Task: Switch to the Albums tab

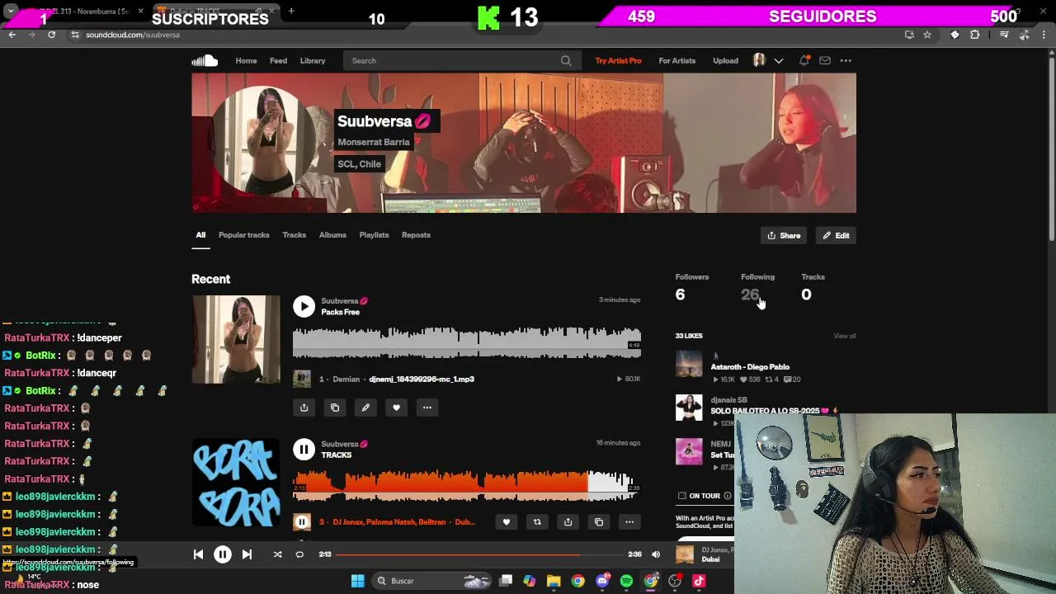Action: coord(332,235)
